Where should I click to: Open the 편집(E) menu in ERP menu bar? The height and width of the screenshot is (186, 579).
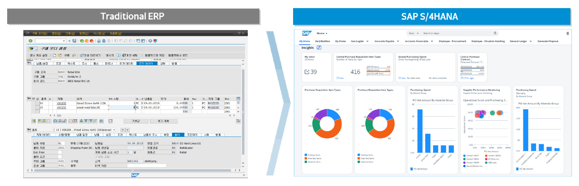(56, 34)
